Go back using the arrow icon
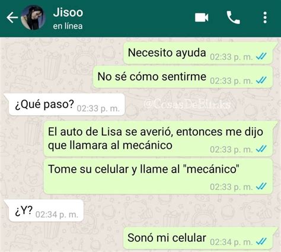The width and height of the screenshot is (281, 252). point(12,18)
